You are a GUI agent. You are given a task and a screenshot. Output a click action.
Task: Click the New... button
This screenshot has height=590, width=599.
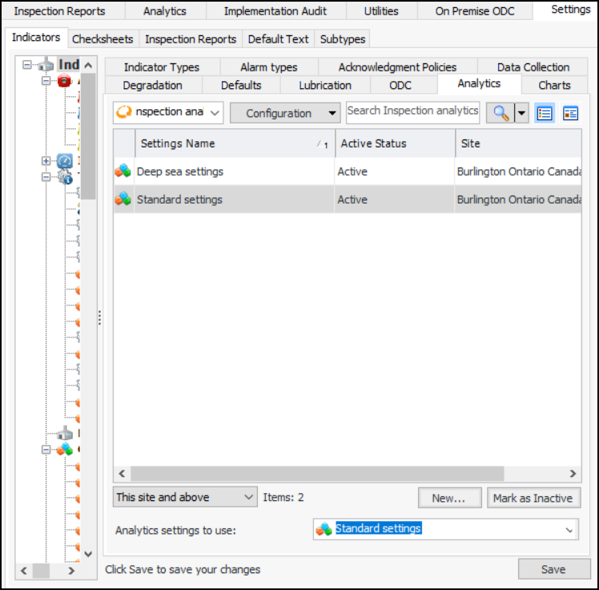point(449,498)
